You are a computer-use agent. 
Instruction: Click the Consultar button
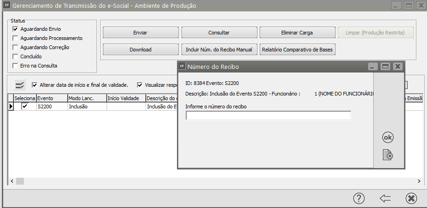(219, 33)
